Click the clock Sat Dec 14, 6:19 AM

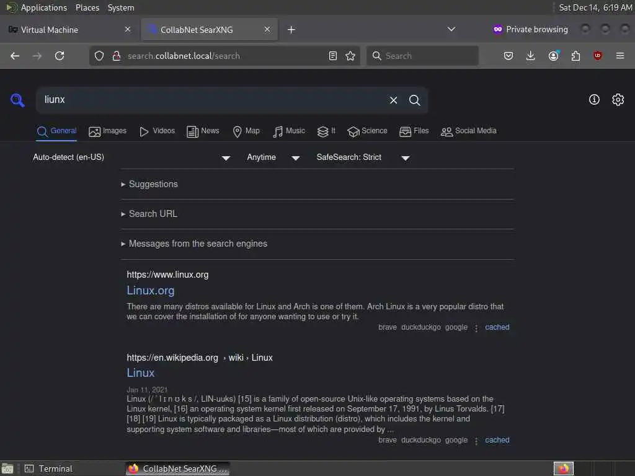[595, 7]
